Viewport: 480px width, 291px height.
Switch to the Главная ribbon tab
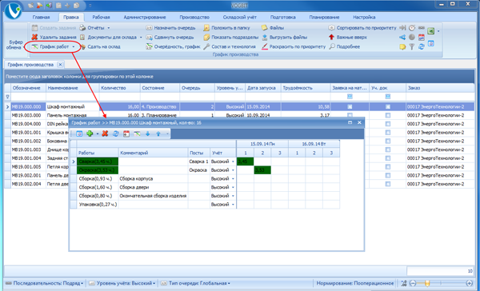(41, 17)
